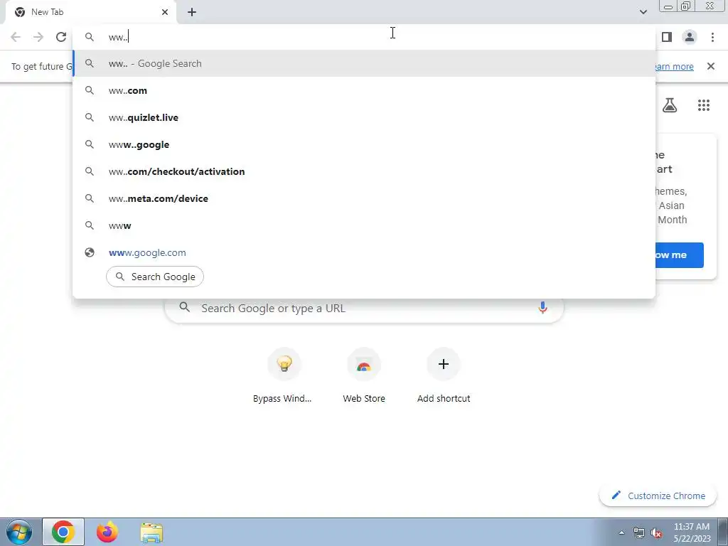Pick the 'ww..com/checkout/activation' suggestion

pyautogui.click(x=364, y=171)
